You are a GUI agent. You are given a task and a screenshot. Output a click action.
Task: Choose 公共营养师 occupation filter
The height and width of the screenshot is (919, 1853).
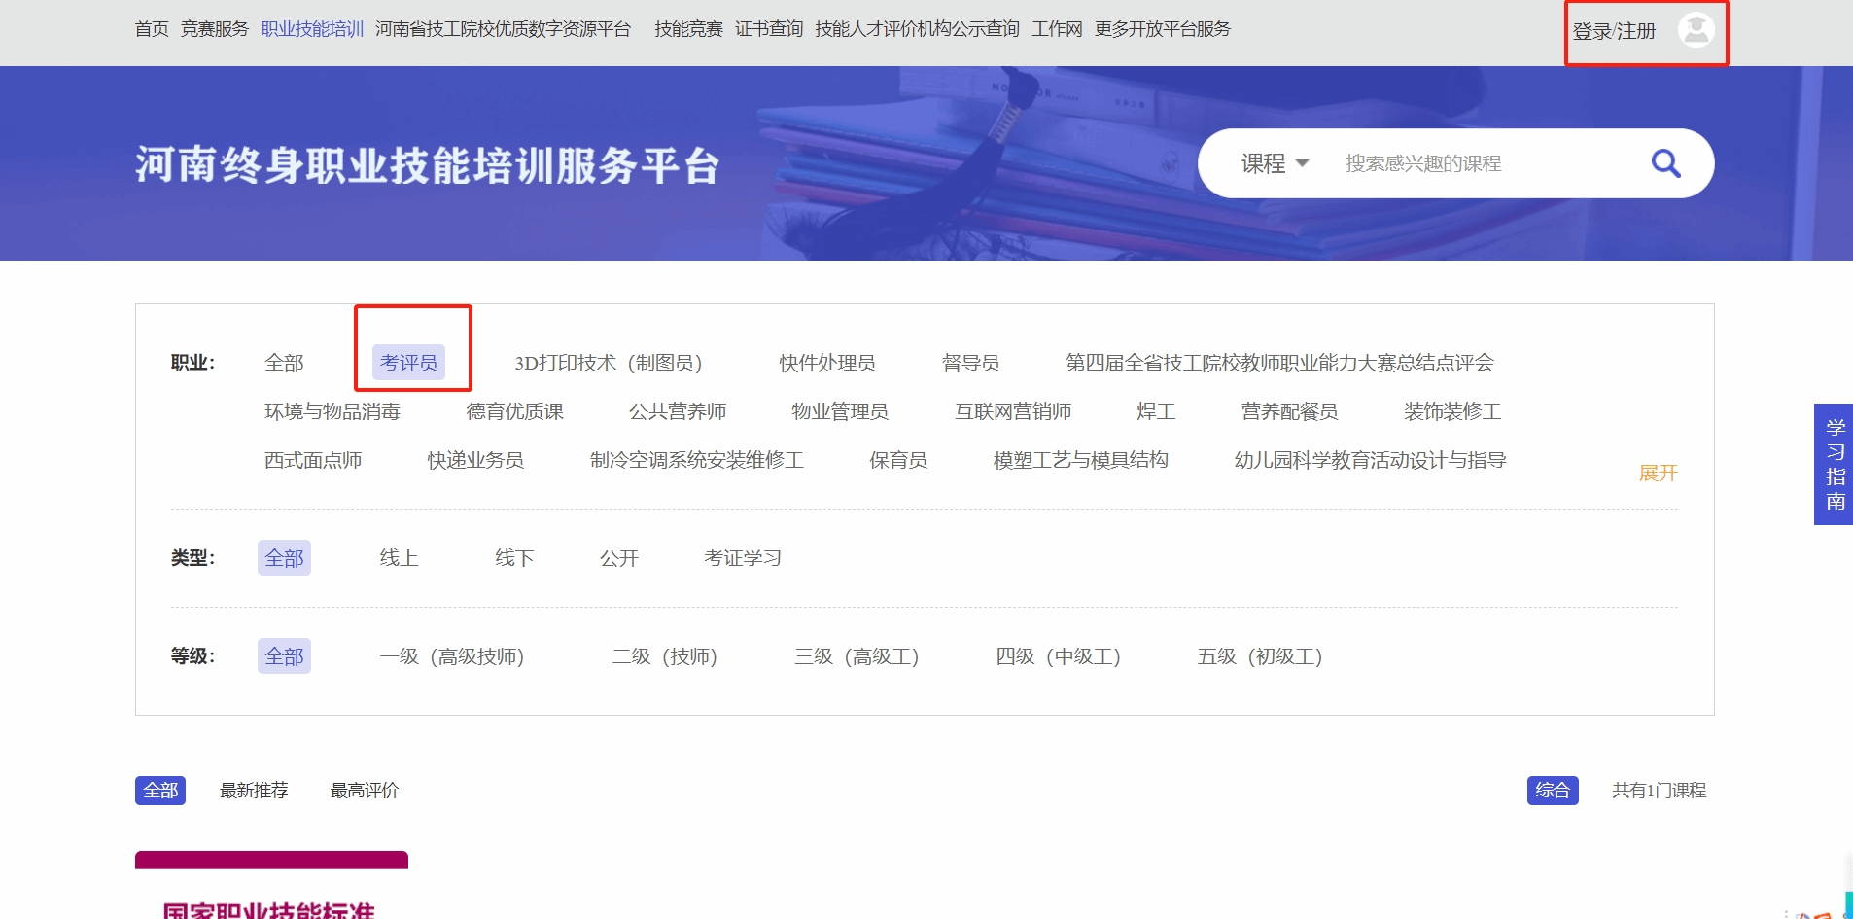[678, 411]
